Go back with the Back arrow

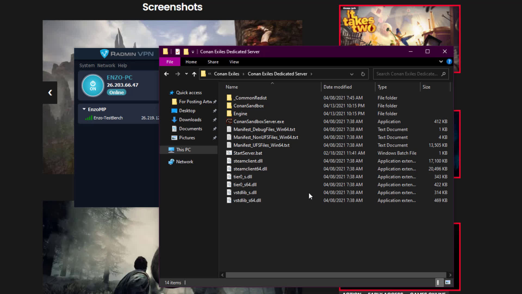click(x=166, y=74)
